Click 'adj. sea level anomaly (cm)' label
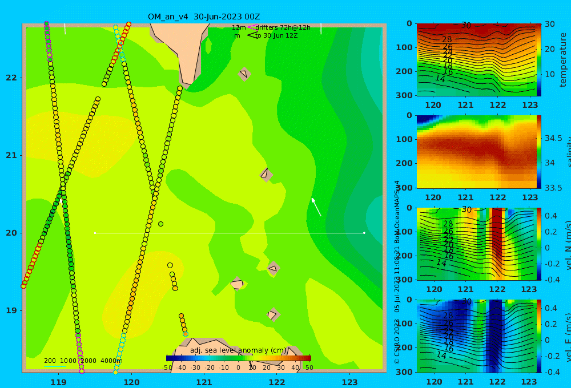Screen dimensions: 571x388 (x=238, y=350)
